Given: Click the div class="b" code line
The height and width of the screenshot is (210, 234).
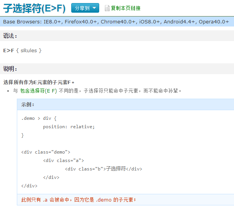Looking at the screenshot, I should pos(103,169).
